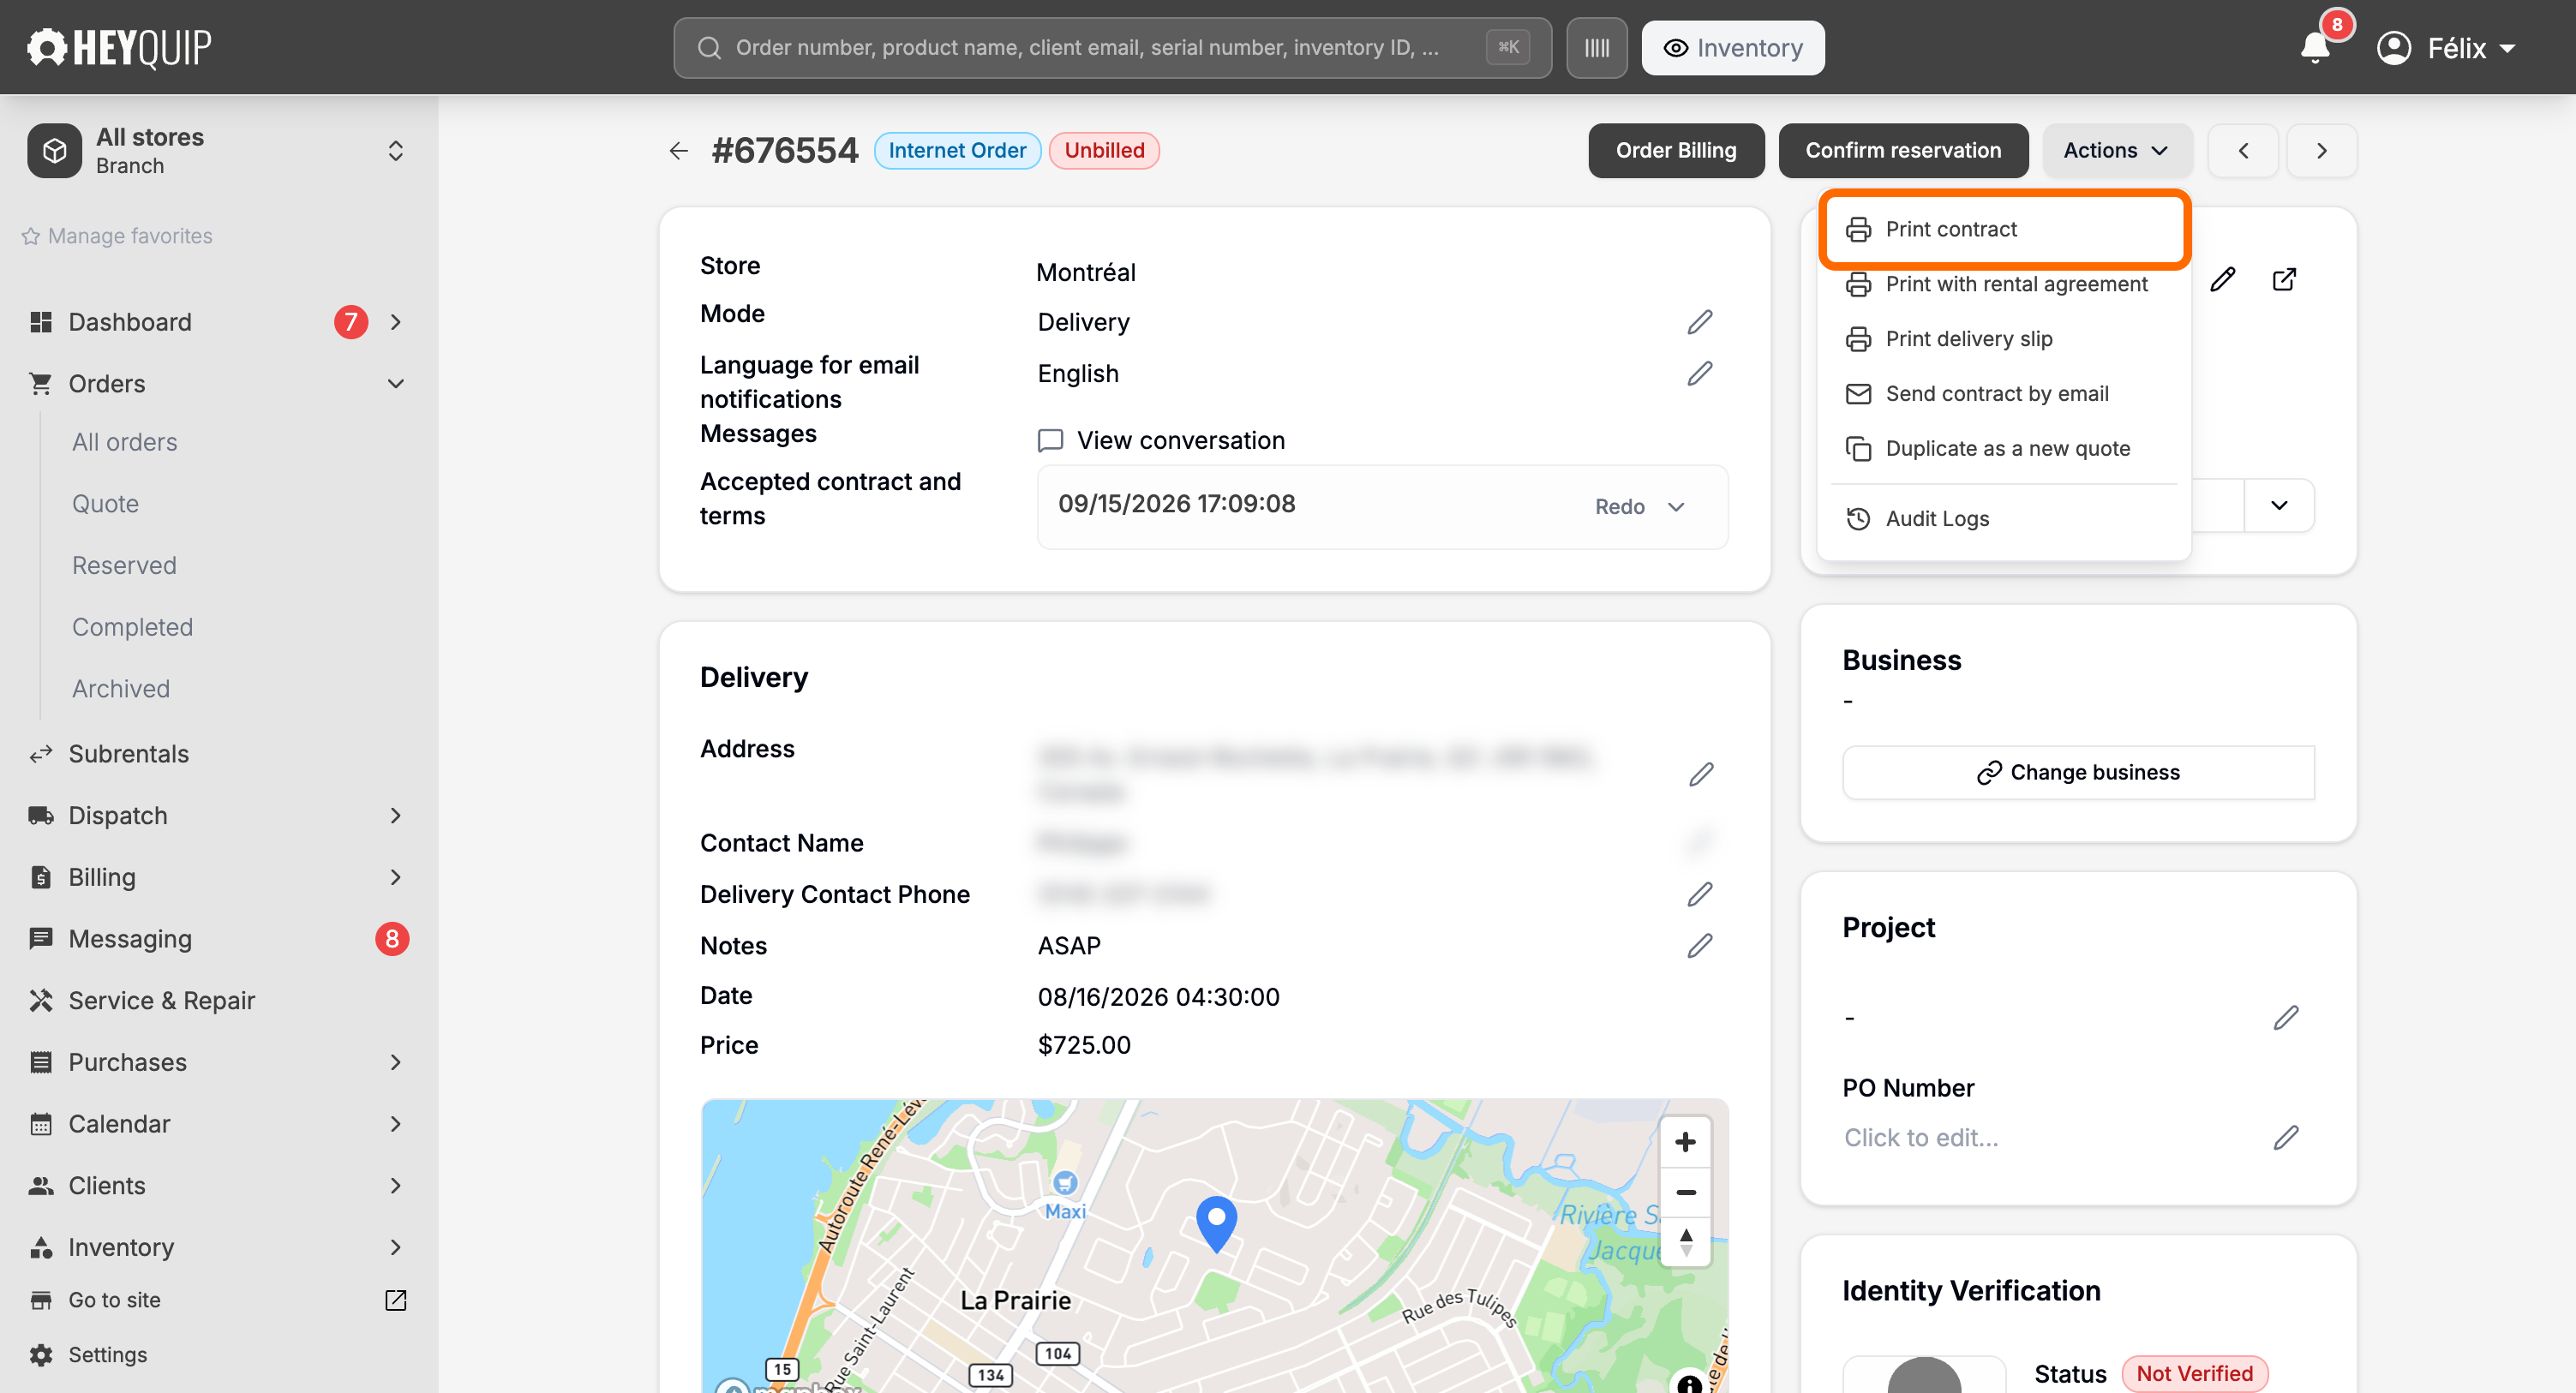The image size is (2576, 1393).
Task: Edit the delivery Address pencil icon
Action: (x=1701, y=774)
